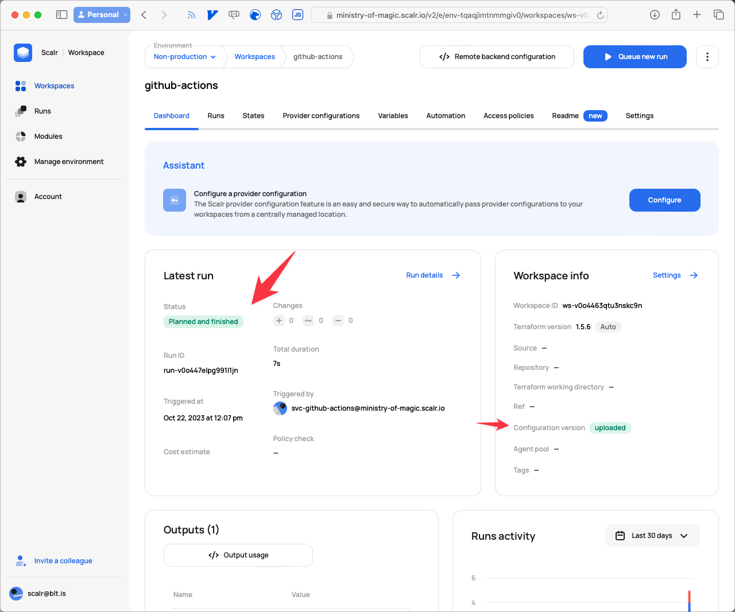Click the Invite a colleague link
Screen dimensions: 735x612
click(x=63, y=561)
